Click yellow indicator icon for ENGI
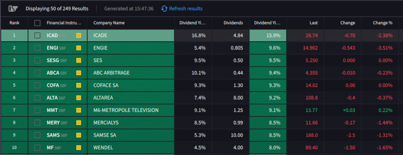 coord(79,48)
